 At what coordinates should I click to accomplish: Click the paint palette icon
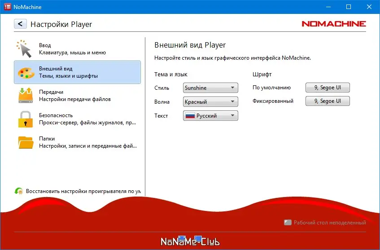(x=26, y=73)
